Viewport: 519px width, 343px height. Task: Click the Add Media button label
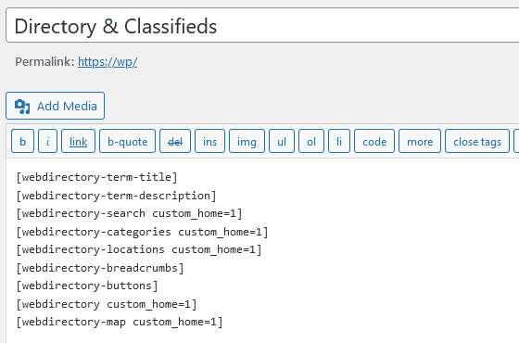[67, 107]
